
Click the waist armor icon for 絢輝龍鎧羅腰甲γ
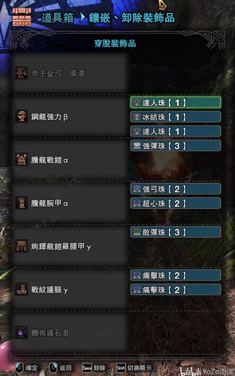21,246
